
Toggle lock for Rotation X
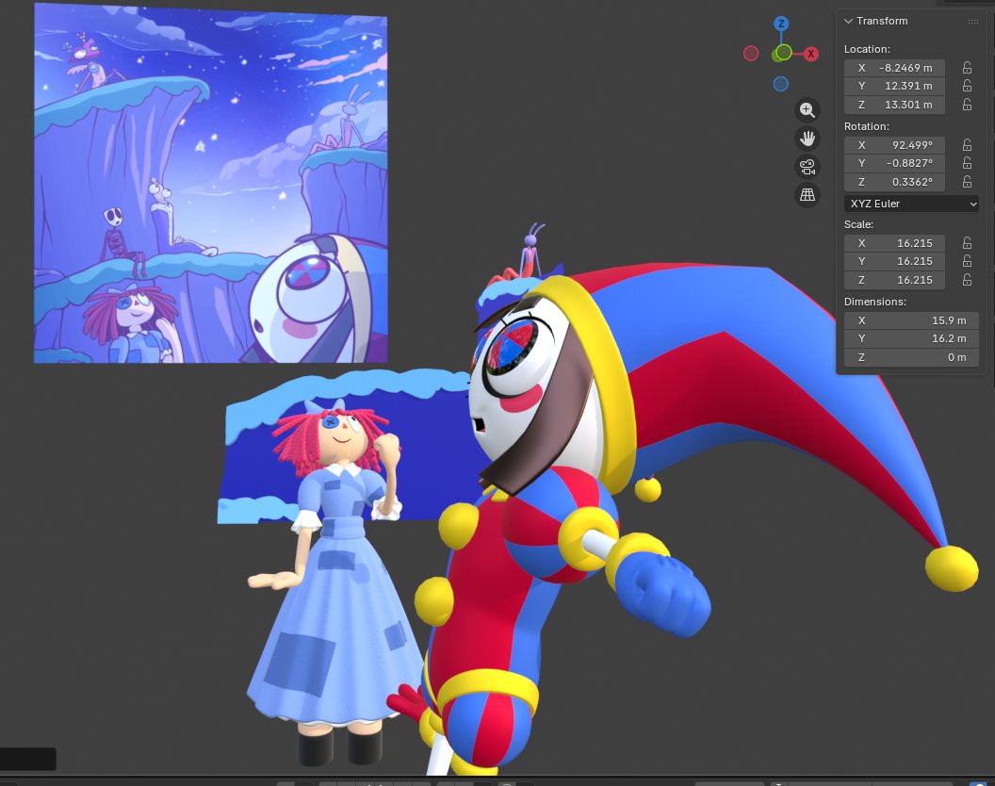[x=967, y=145]
